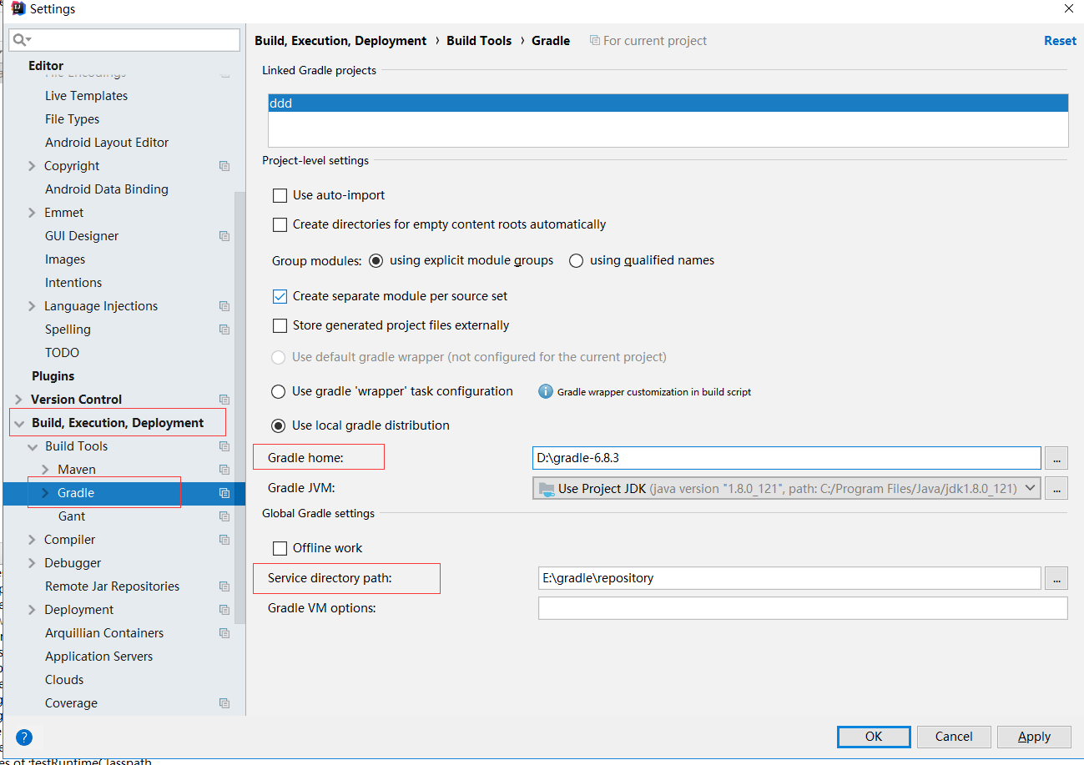
Task: Select the 'using qualified names' radio button
Action: coord(576,260)
